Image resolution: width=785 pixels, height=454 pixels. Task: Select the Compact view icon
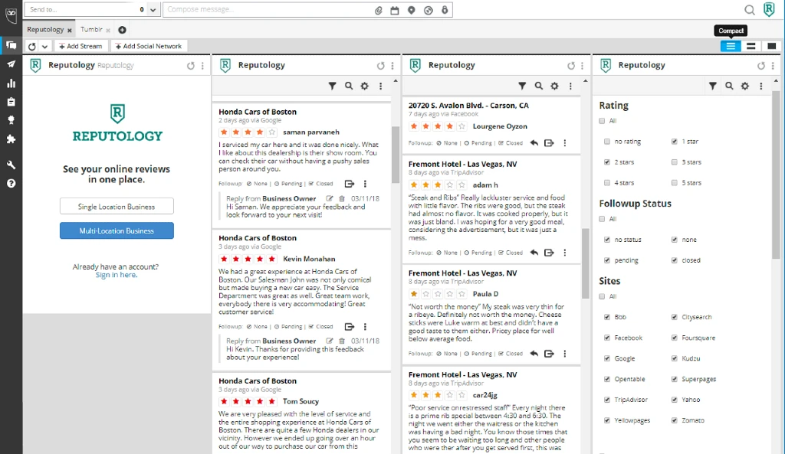731,46
